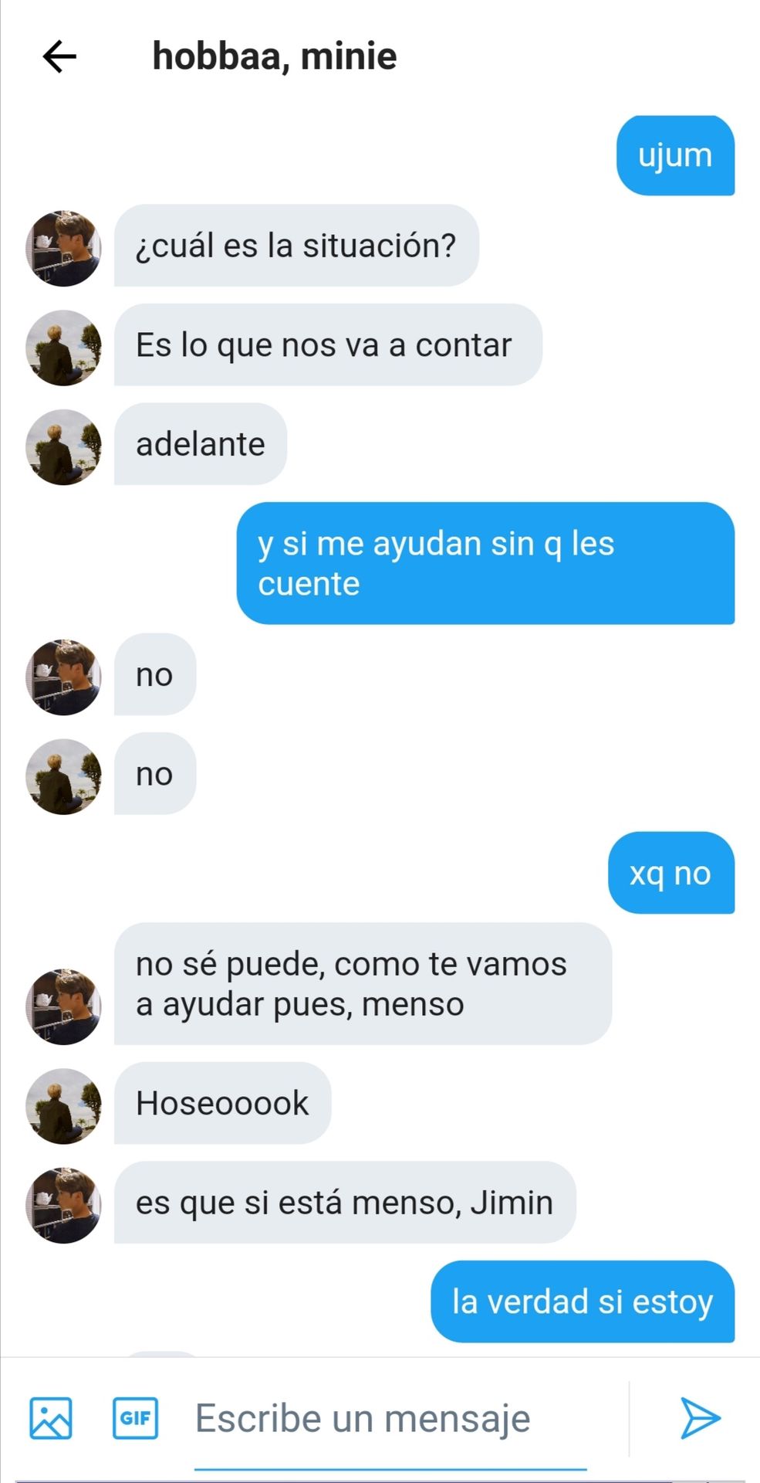Viewport: 760px width, 1483px height.
Task: Tap avatar next to 'Es lo que nos va a contar'
Action: pos(63,348)
